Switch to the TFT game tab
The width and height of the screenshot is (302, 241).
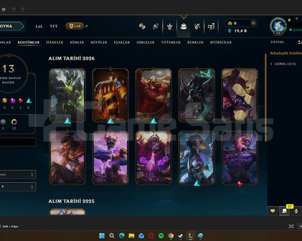pos(53,26)
